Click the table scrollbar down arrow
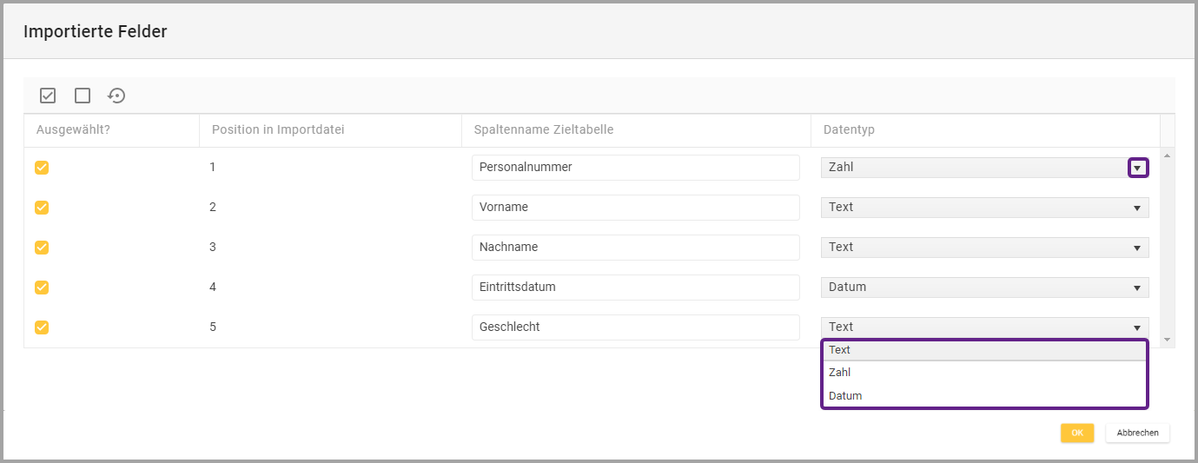This screenshot has width=1198, height=463. [x=1167, y=340]
